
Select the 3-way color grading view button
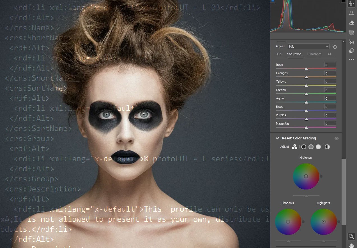click(294, 147)
